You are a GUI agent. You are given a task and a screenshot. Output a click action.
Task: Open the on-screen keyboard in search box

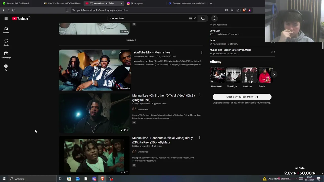pyautogui.click(x=190, y=18)
